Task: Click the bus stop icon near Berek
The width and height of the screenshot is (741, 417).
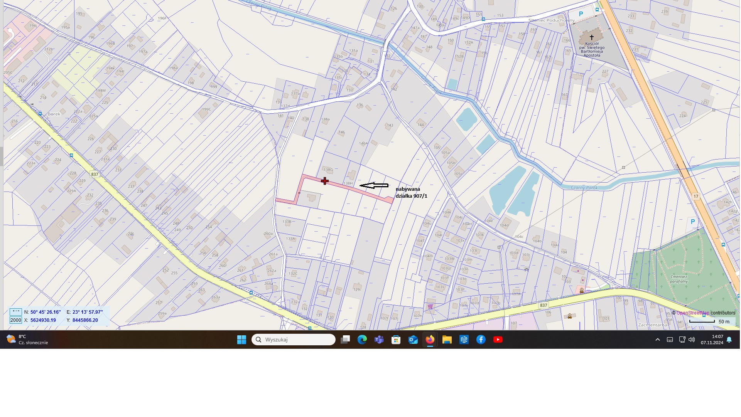Action: coord(40,114)
